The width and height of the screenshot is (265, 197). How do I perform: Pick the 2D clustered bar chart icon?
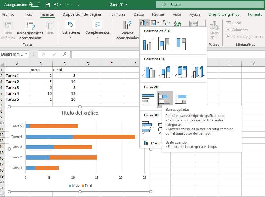click(x=148, y=99)
